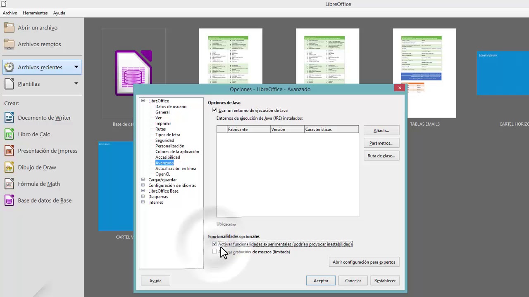Click the Características column header
529x297 pixels.
point(331,130)
